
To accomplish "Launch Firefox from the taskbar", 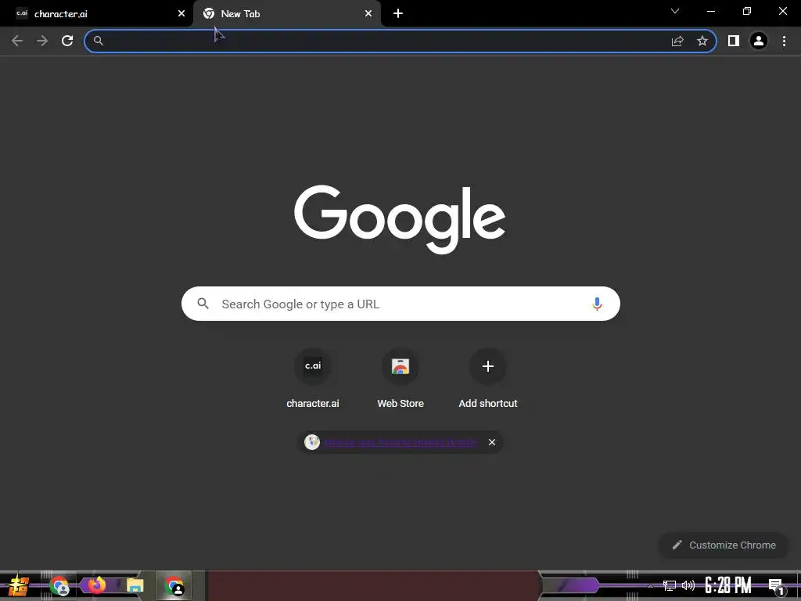I will click(x=97, y=585).
